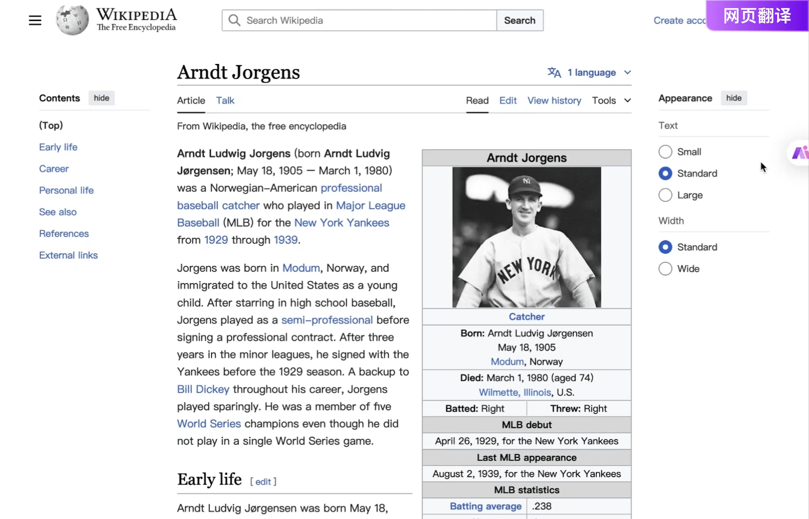Open the purple AI assistant icon
The height and width of the screenshot is (519, 809).
click(799, 153)
